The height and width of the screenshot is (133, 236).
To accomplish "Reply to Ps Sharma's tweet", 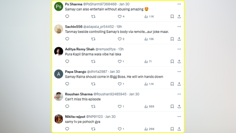I will click(x=67, y=16).
